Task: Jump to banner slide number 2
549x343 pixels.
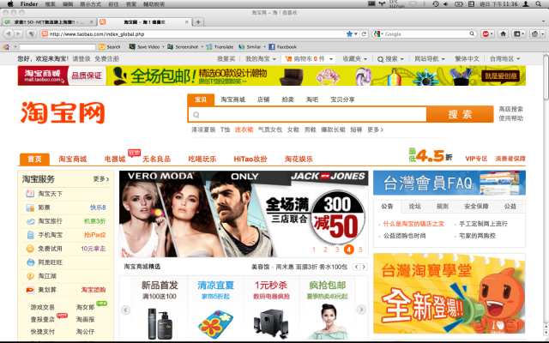Action: pyautogui.click(x=325, y=250)
